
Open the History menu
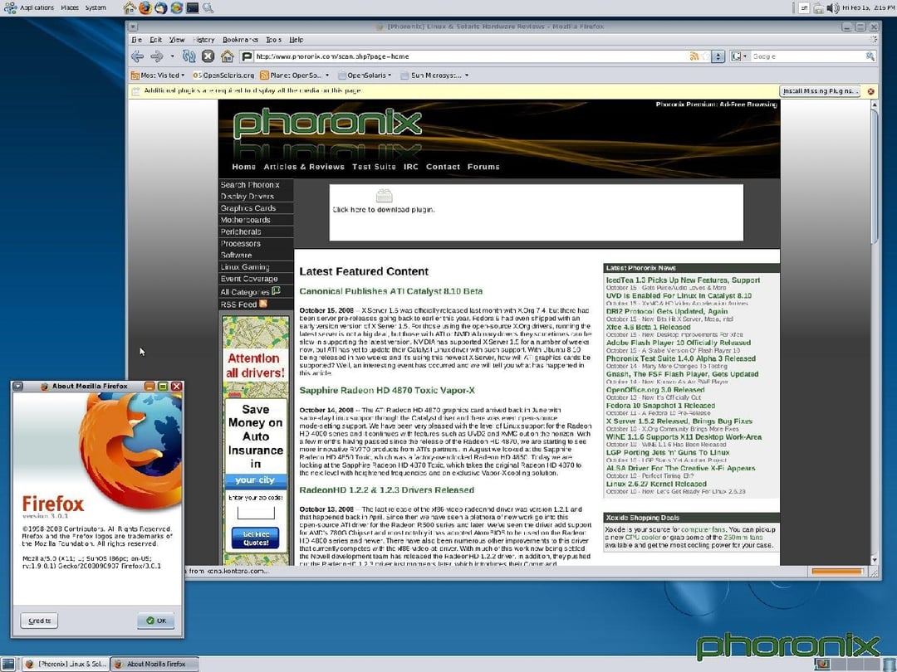(203, 39)
